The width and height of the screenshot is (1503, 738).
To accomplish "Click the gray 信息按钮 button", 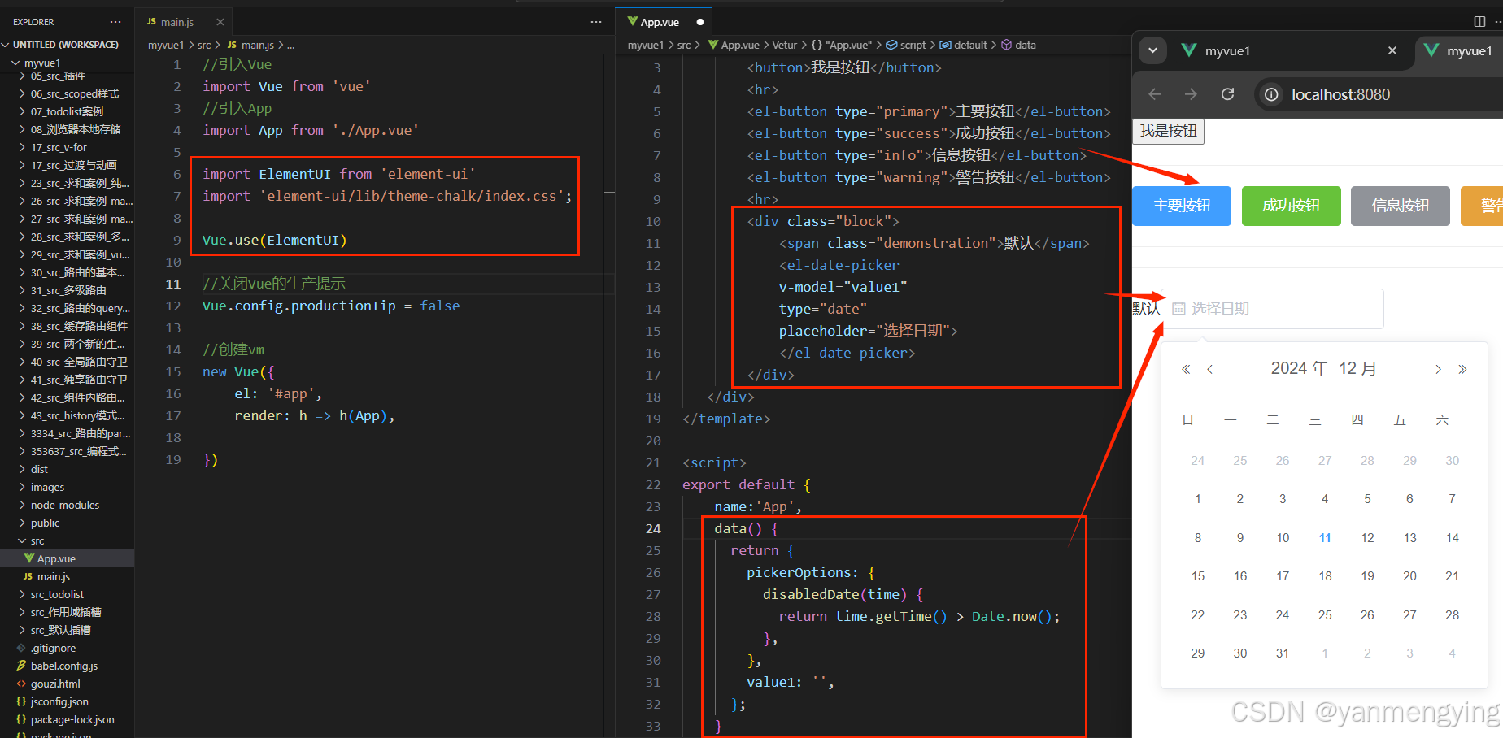I will 1401,206.
